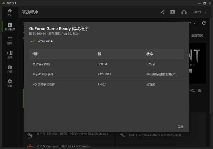Open the 设置 settings section
This screenshot has width=213, height=149.
(x=10, y=83)
